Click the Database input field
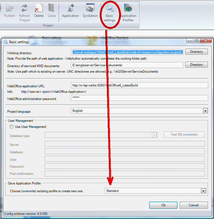The image size is (214, 219). click(x=125, y=151)
